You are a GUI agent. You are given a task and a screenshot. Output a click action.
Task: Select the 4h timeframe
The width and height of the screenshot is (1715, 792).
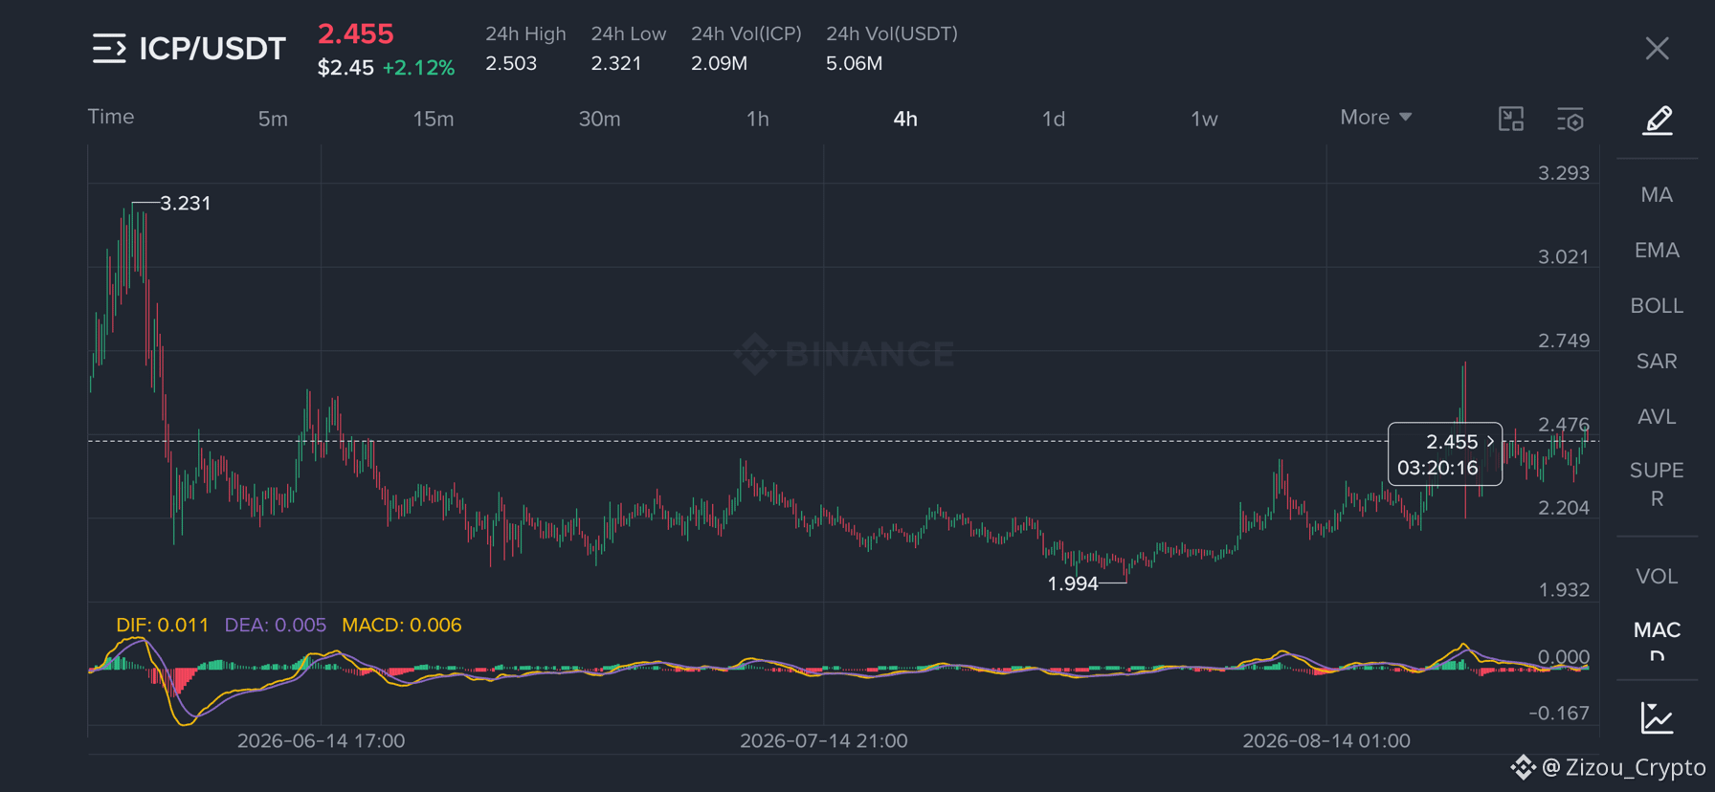click(905, 119)
